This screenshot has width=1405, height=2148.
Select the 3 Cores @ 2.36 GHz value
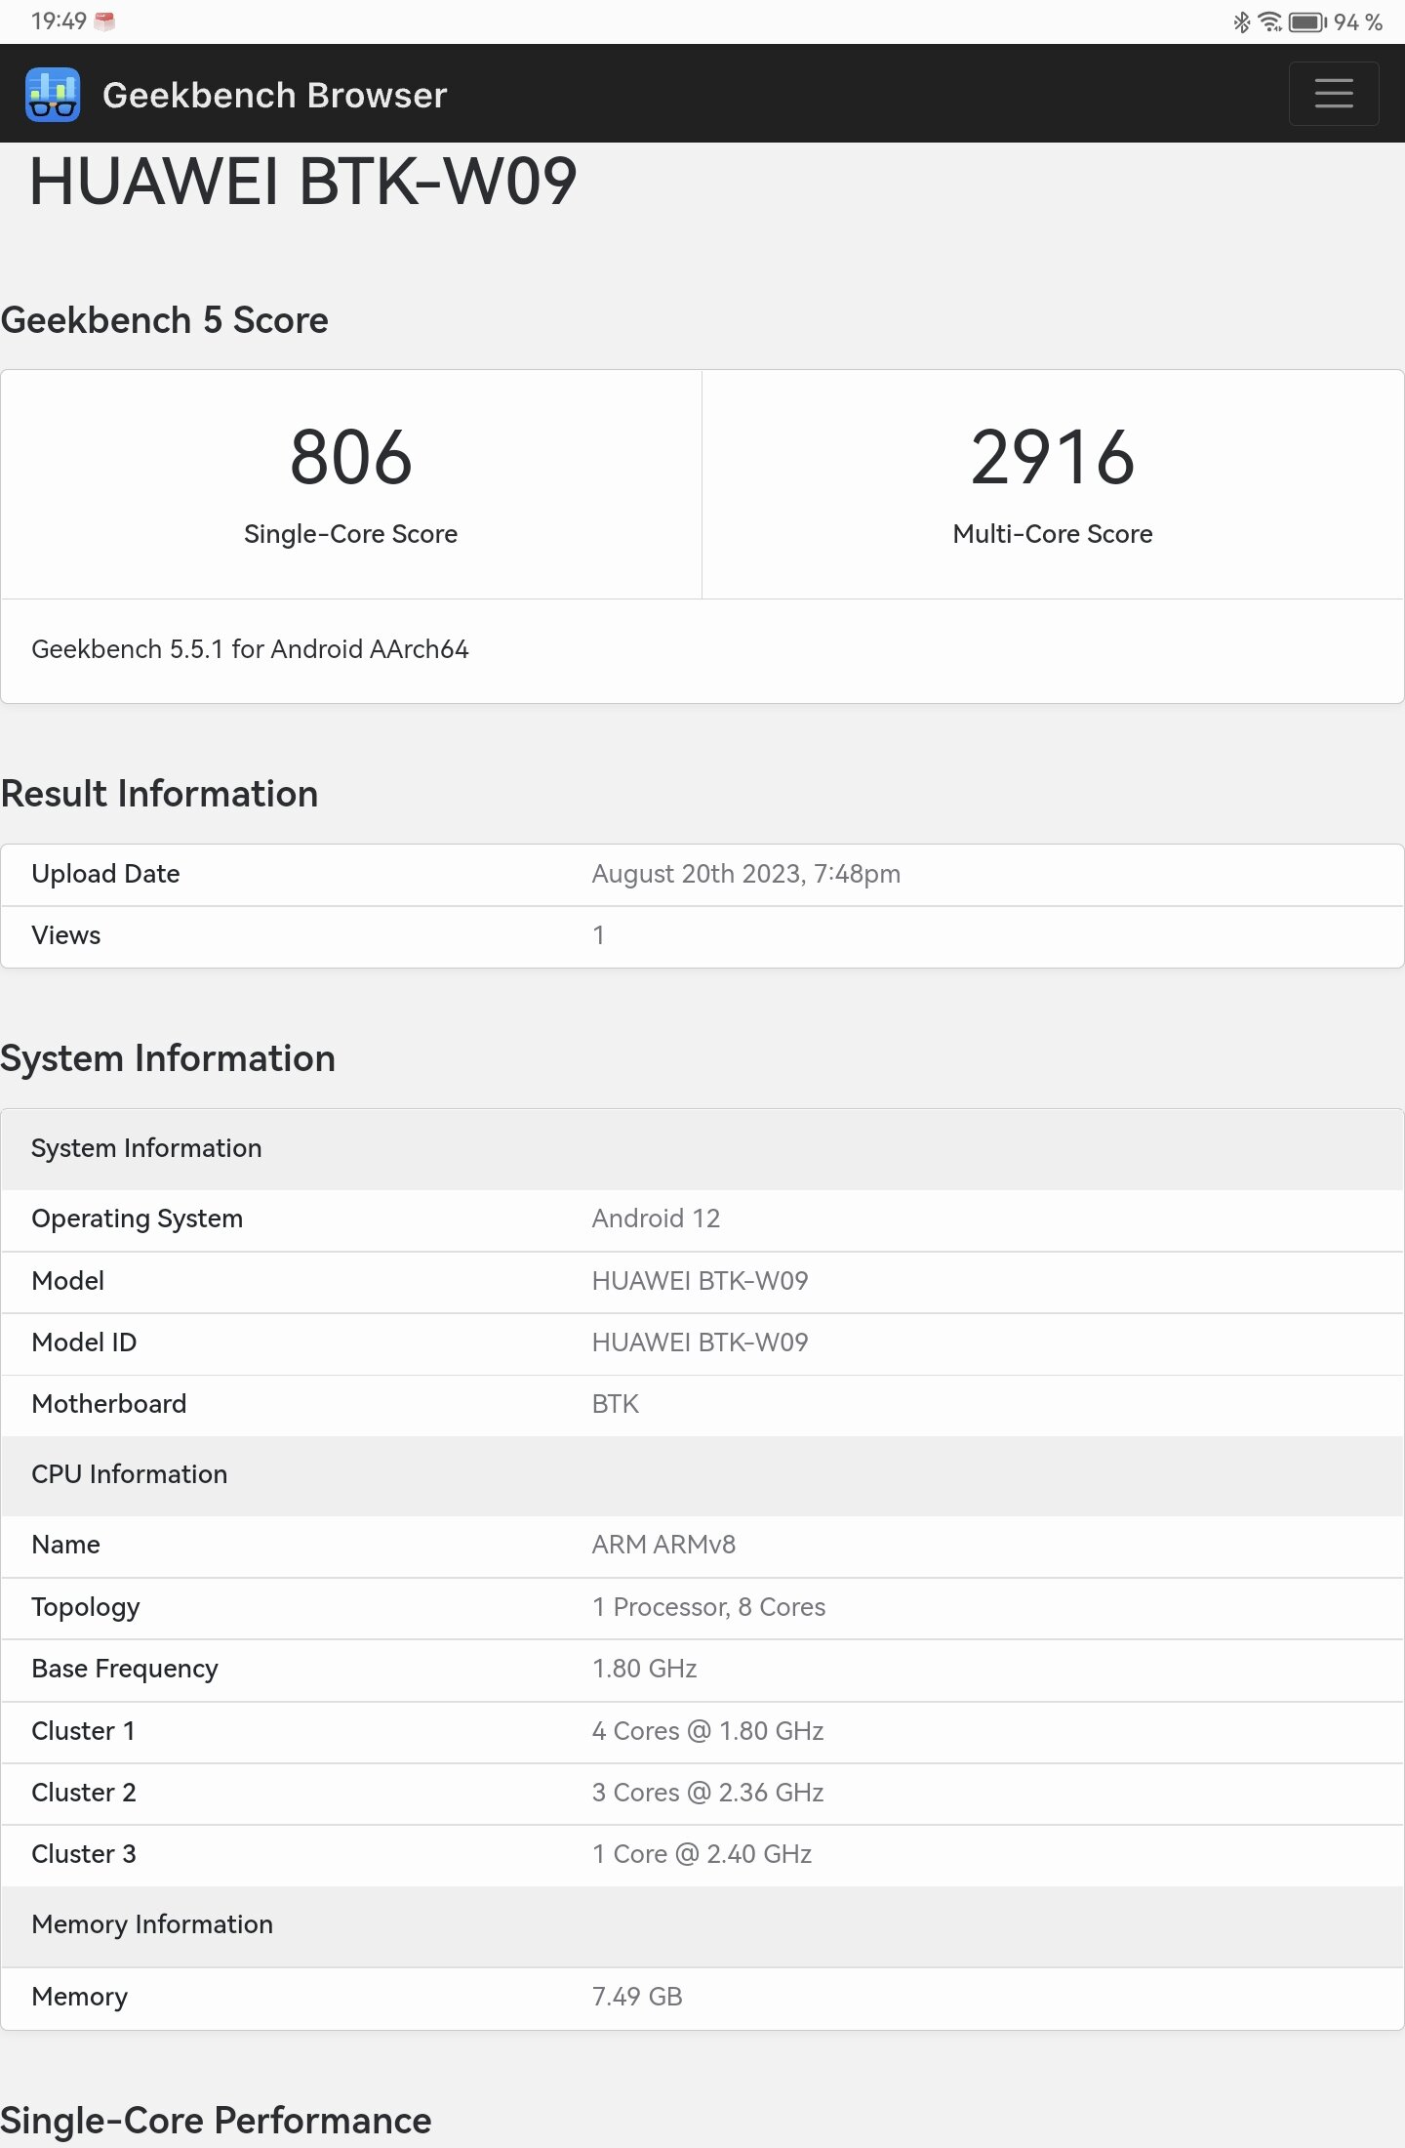tap(707, 1793)
